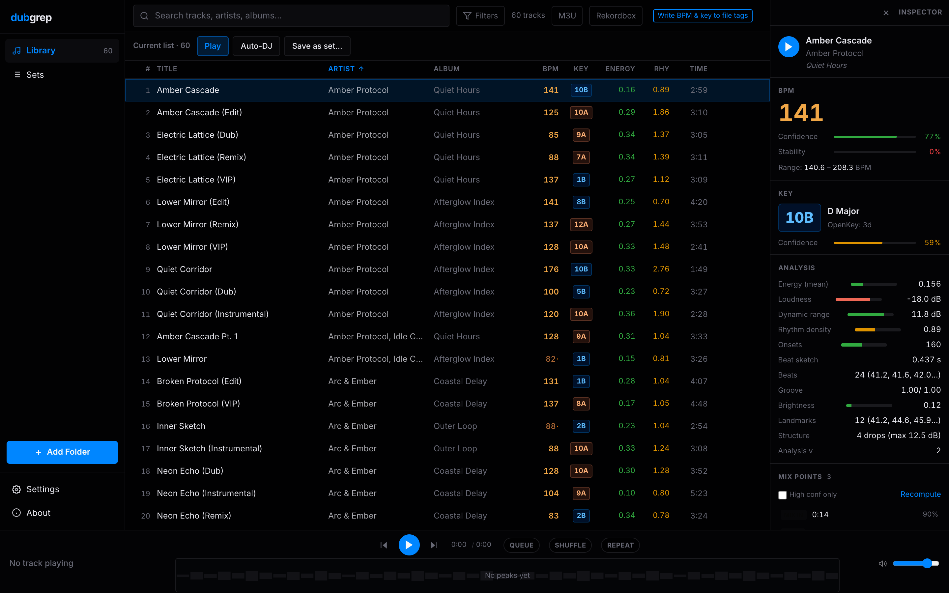The height and width of the screenshot is (593, 949).
Task: Click the Play current list button
Action: coord(213,46)
